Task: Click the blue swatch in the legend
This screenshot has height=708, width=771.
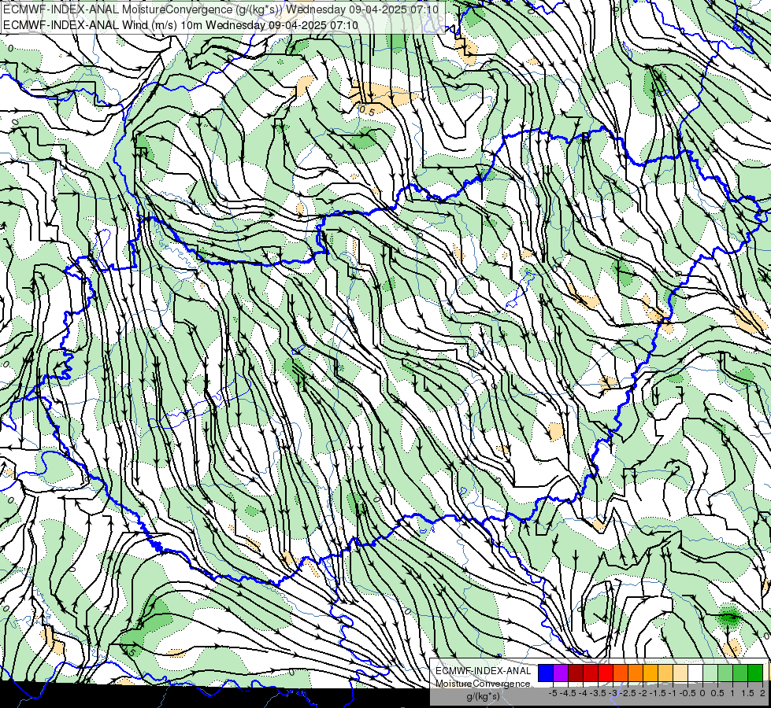Action: tap(546, 673)
